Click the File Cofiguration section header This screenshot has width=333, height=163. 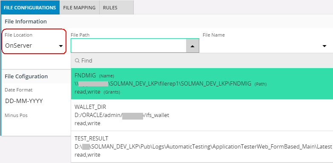click(26, 77)
